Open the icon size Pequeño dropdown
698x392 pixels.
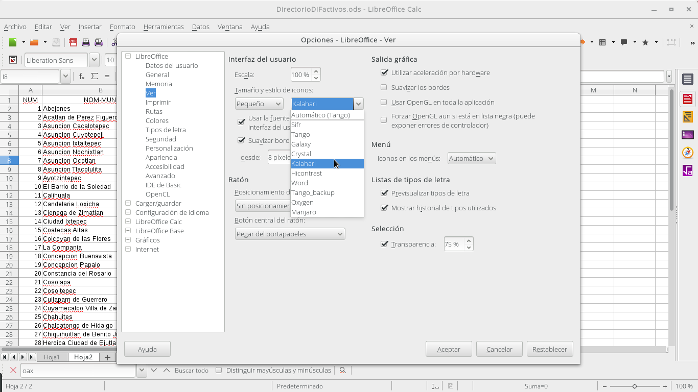coord(259,104)
